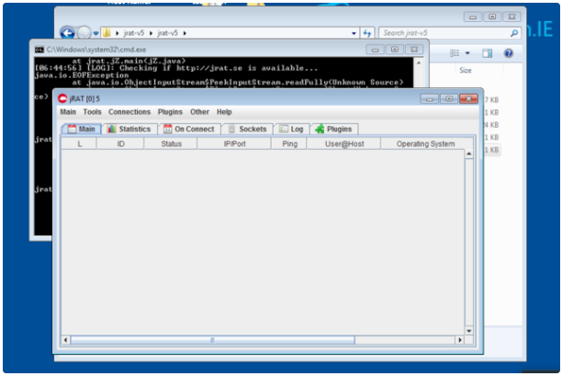The image size is (562, 376).
Task: Sort by the Ping column header
Action: 289,144
